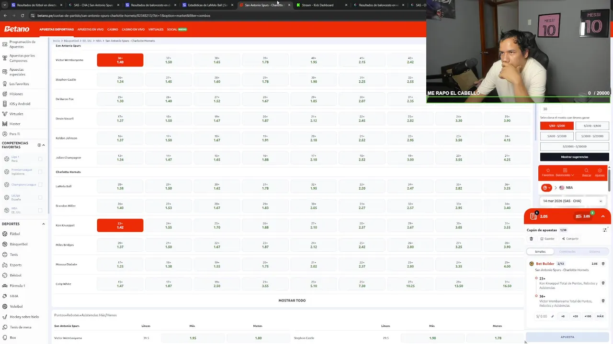Toggle Kon Knueppel 23+ 1.42 selection
Viewport: 613px width, 344px height.
coord(120,226)
